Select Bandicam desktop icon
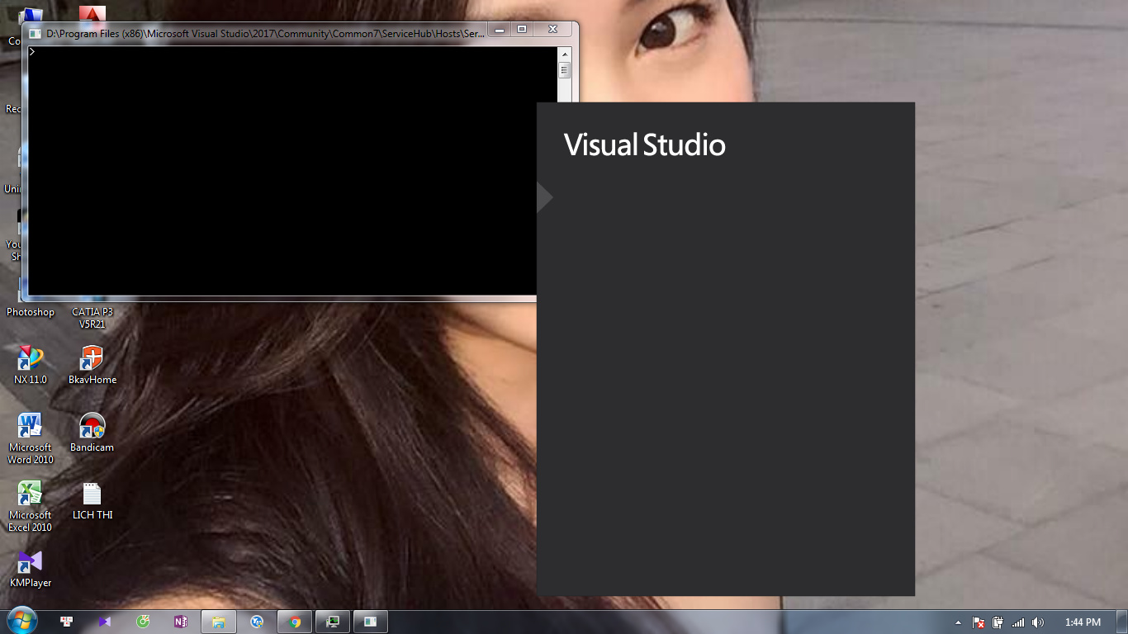1128x634 pixels. (92, 433)
